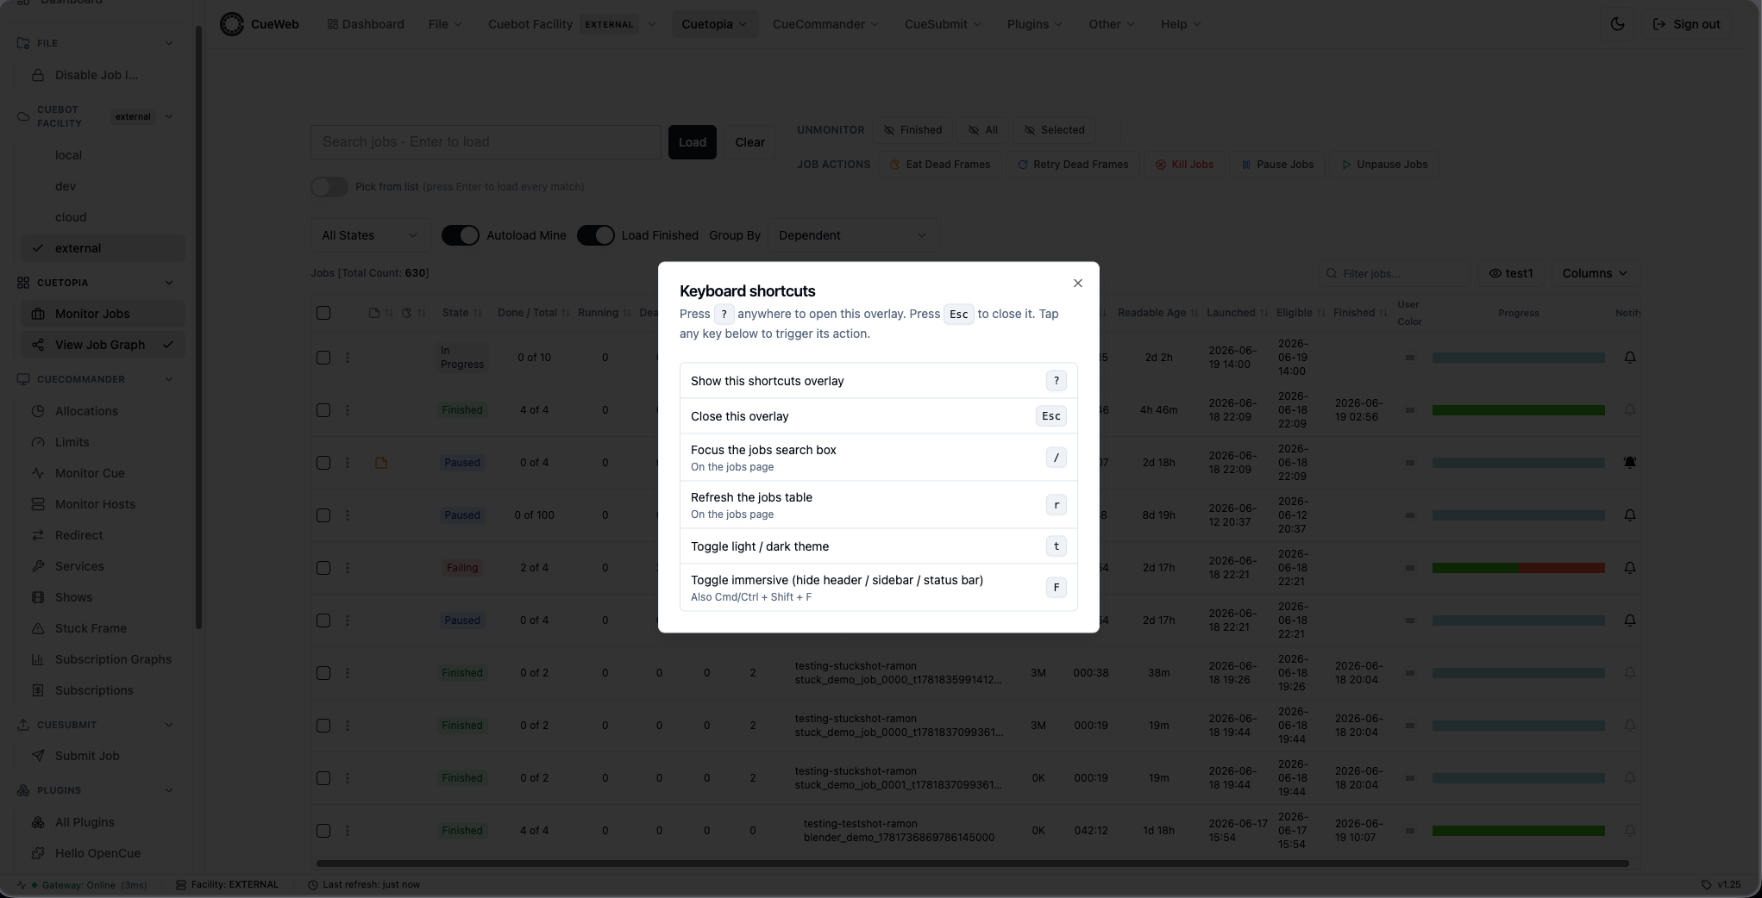Toggle Load Finished switch
Viewport: 1762px width, 898px height.
(x=595, y=235)
